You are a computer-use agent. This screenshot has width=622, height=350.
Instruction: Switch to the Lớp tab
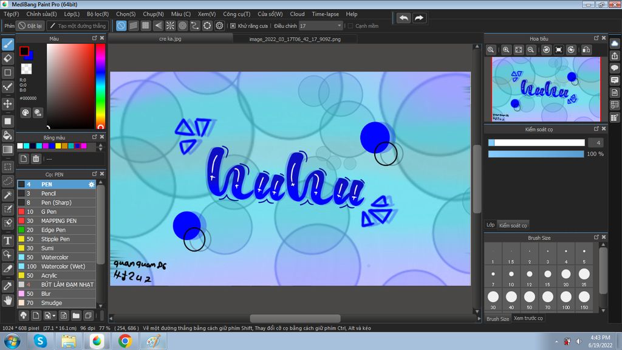490,225
